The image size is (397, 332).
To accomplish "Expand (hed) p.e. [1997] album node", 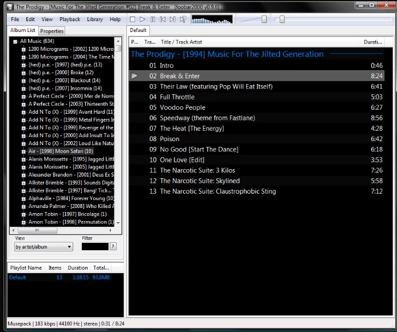I will pos(23,65).
